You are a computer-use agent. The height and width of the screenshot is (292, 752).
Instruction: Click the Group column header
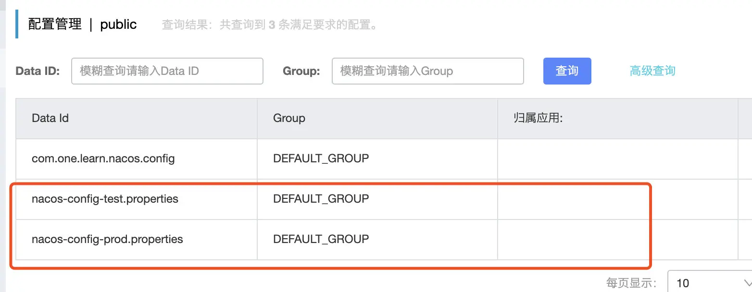tap(289, 118)
